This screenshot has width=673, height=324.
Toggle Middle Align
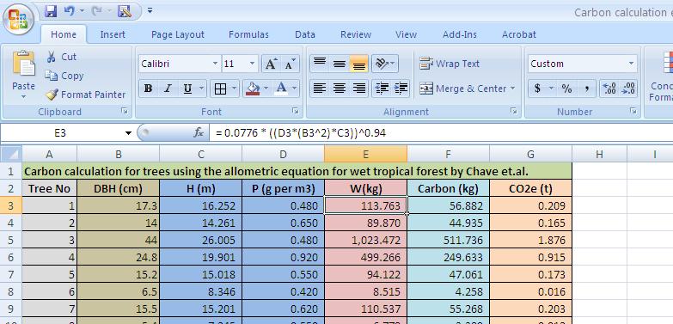[x=339, y=64]
